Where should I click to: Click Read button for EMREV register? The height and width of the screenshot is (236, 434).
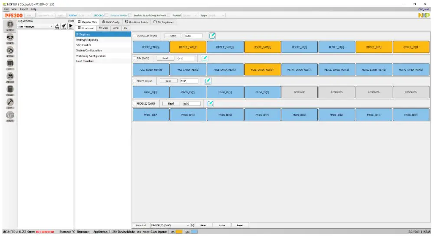168,81
